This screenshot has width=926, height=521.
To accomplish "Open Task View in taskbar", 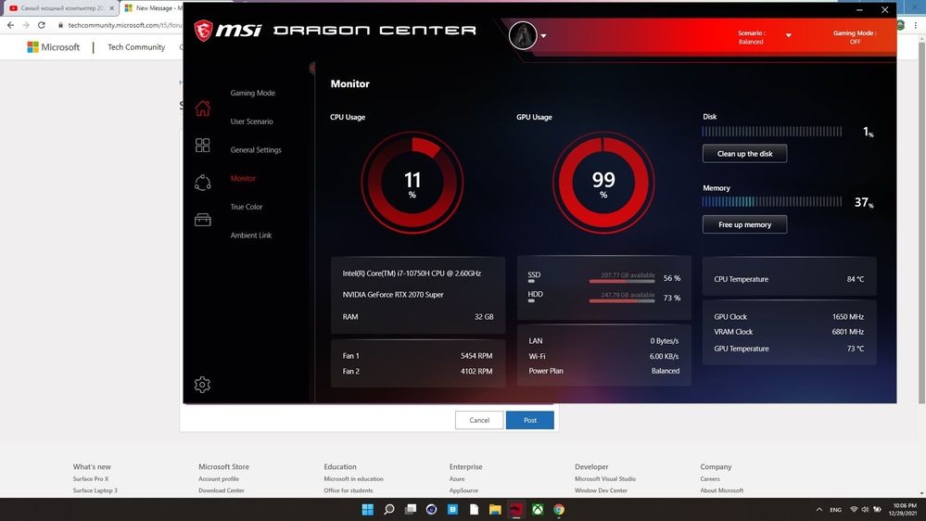I will tap(410, 509).
